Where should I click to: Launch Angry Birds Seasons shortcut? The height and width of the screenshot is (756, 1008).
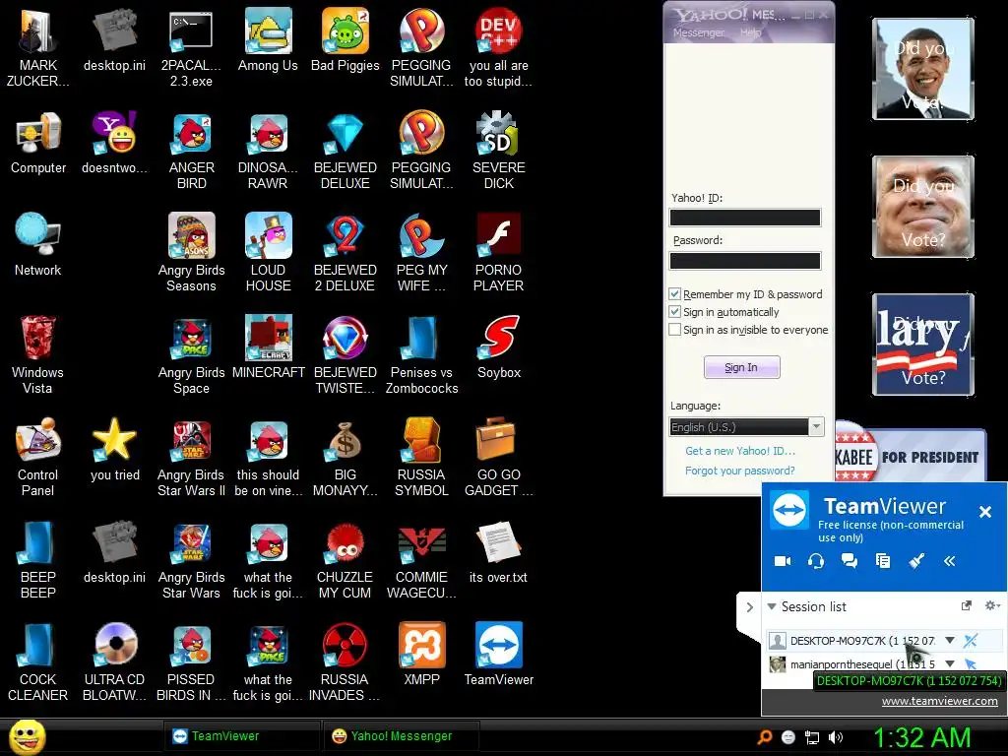(x=192, y=253)
